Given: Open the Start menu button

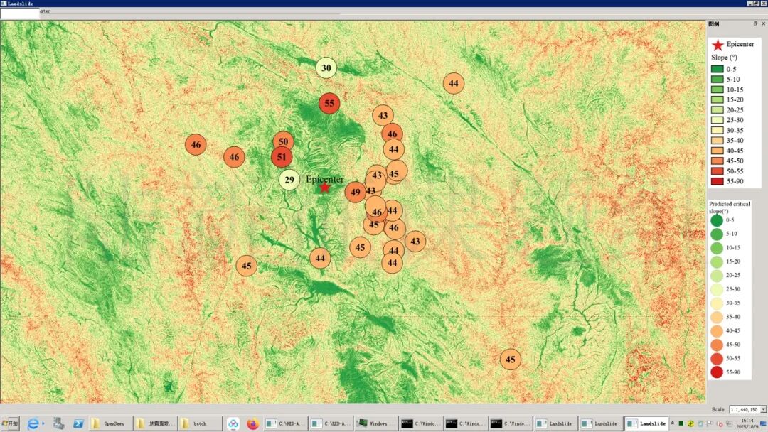Looking at the screenshot, I should pos(11,423).
